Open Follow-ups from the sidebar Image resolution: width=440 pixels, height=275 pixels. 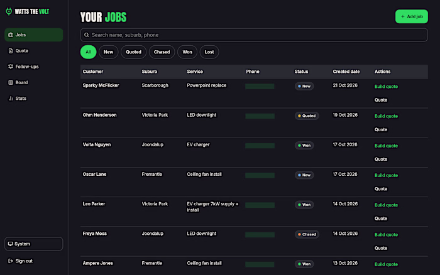[34, 67]
